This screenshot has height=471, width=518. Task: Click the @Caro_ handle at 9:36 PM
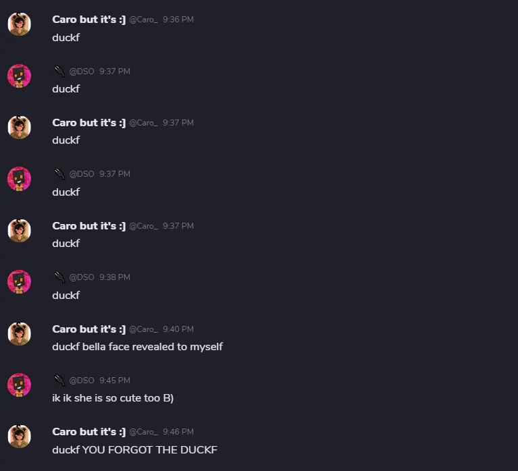[143, 20]
